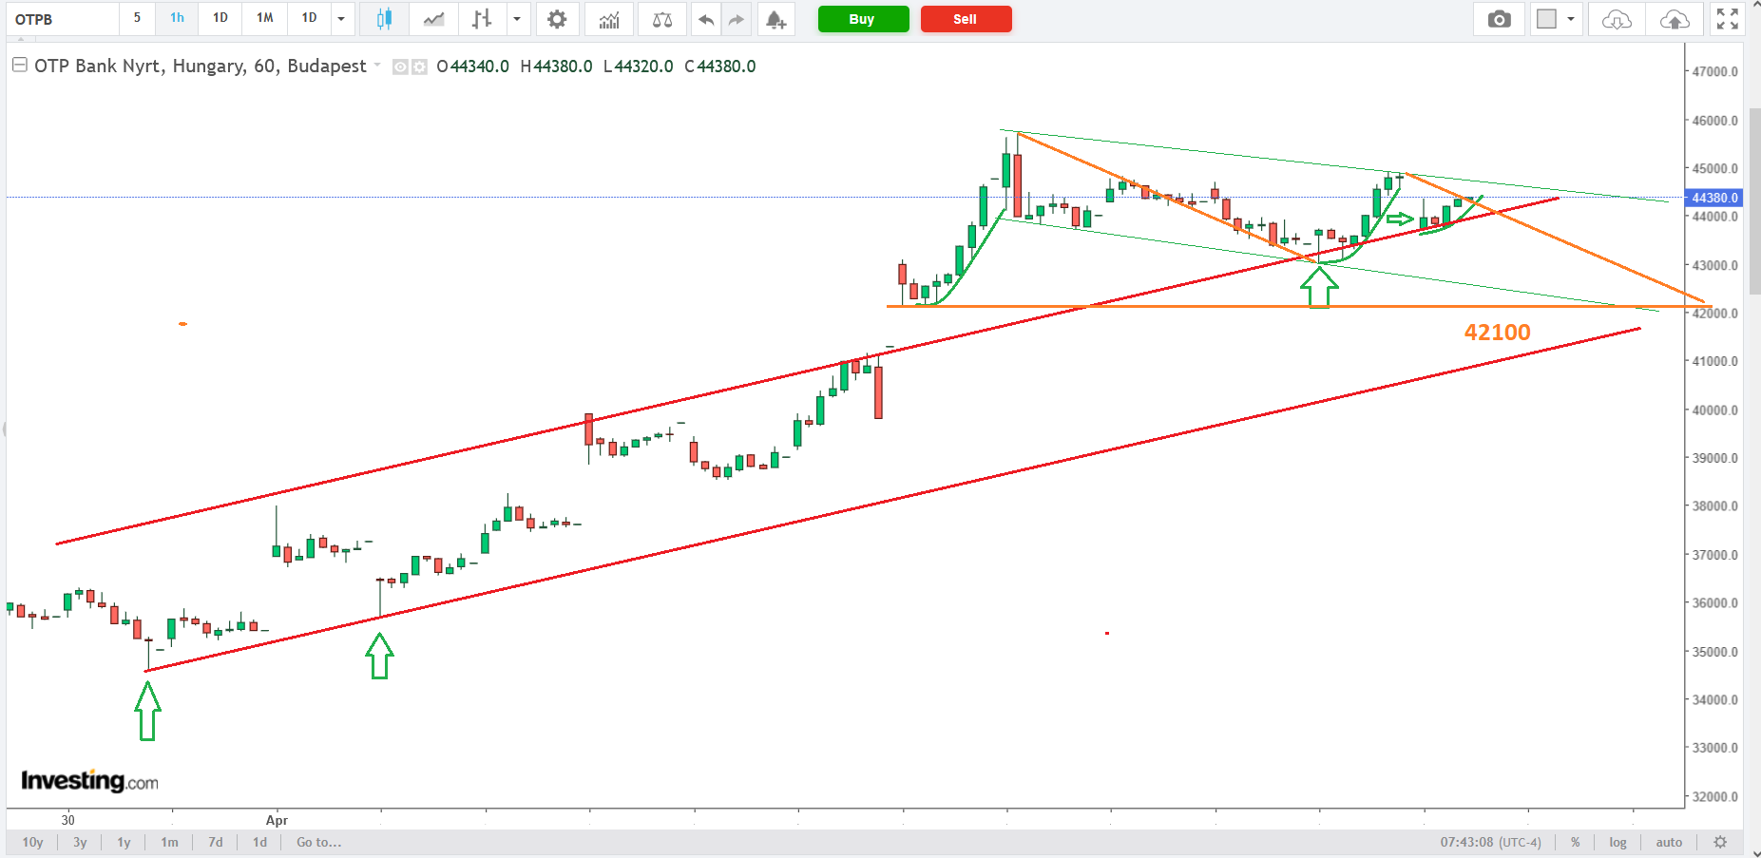1761x858 pixels.
Task: Toggle log scale on price axis
Action: click(1617, 842)
